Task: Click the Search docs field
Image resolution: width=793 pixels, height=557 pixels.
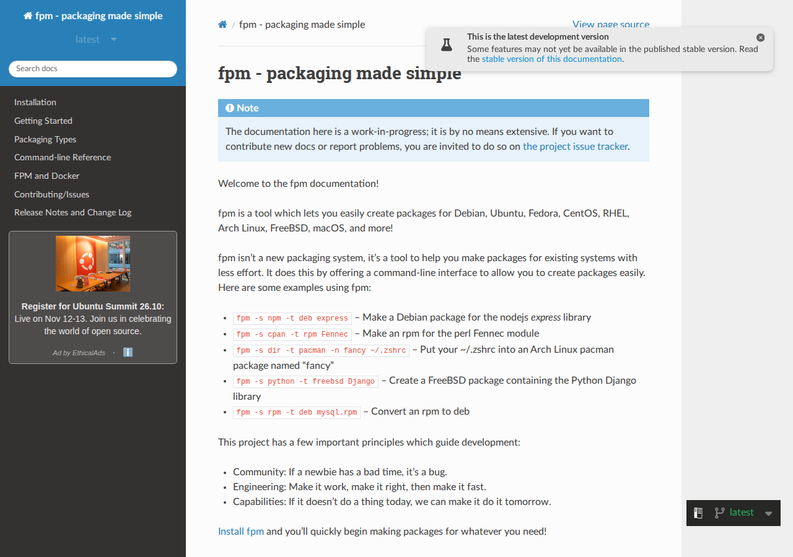Action: (93, 69)
